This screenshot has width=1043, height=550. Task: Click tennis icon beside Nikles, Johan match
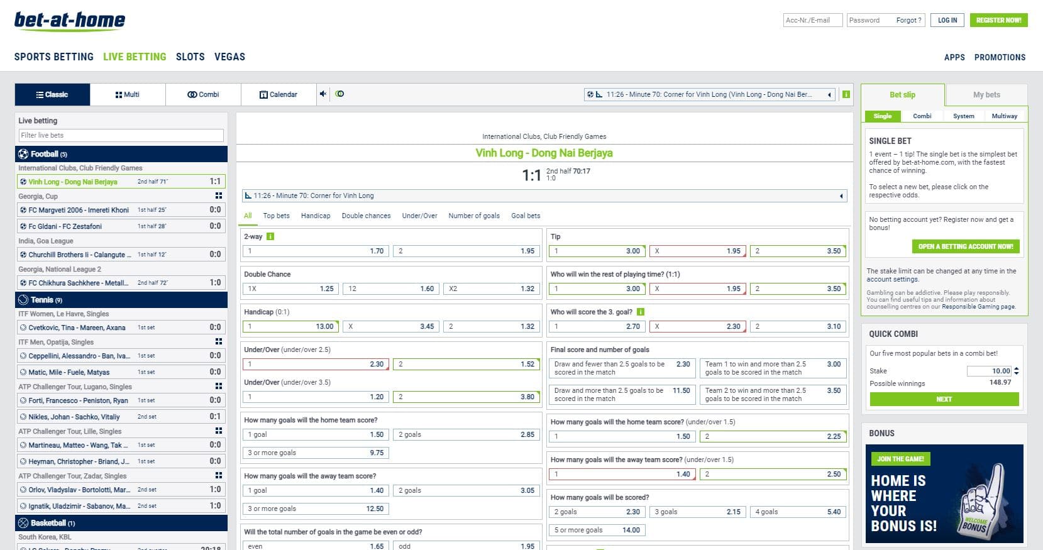23,417
